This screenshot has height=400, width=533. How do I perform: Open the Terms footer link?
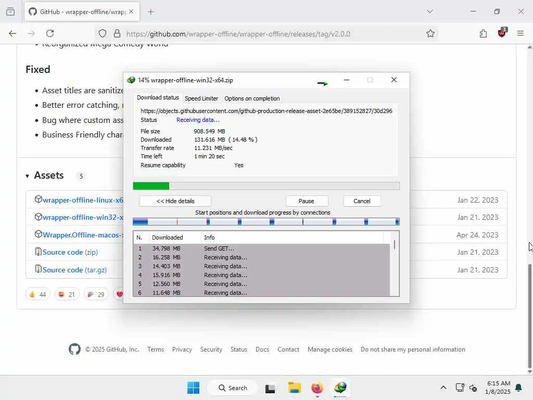point(156,349)
